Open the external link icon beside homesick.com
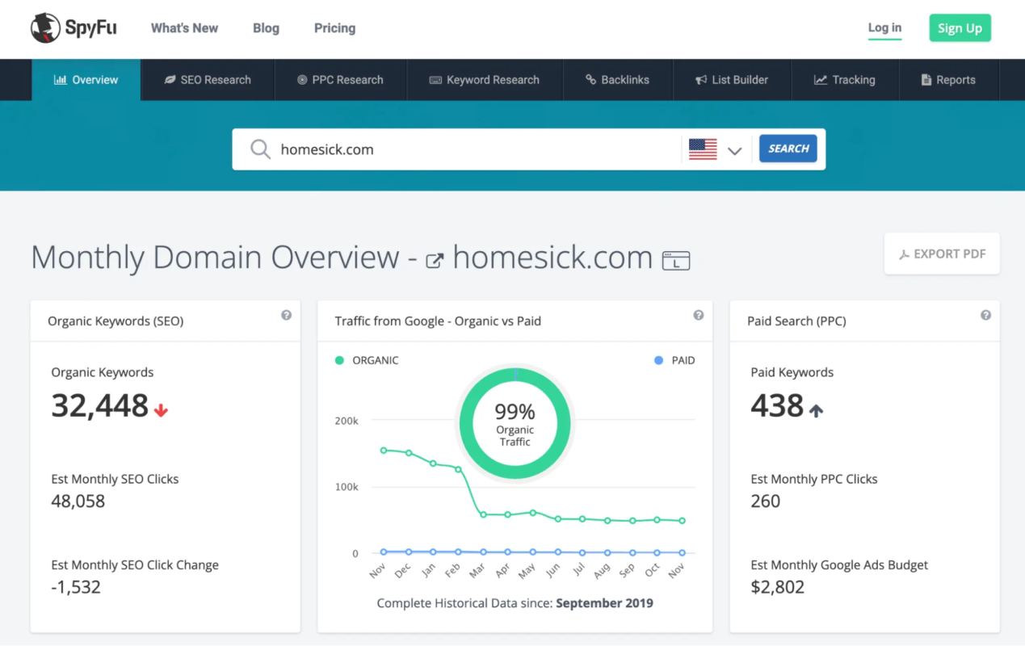The width and height of the screenshot is (1025, 646). [435, 260]
